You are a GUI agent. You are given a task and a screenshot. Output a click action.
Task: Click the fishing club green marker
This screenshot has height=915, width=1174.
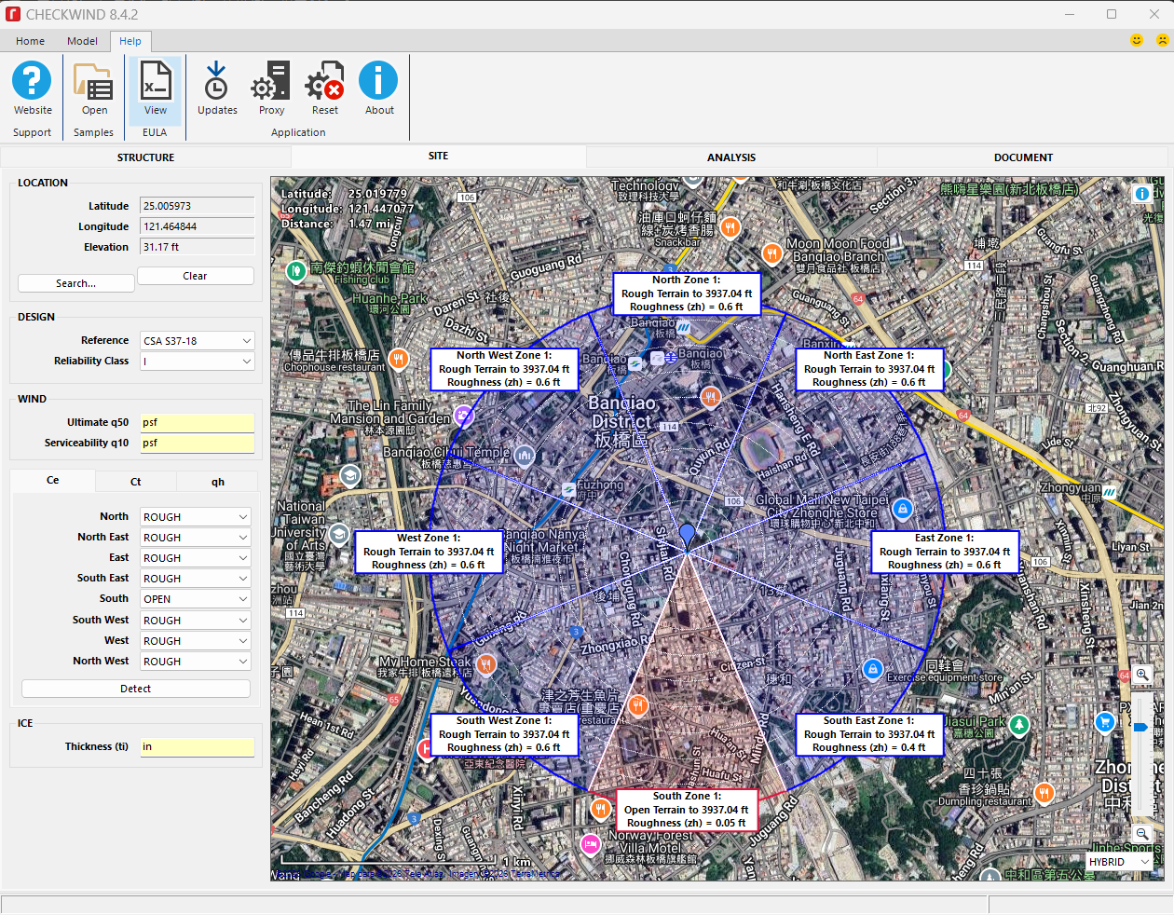coord(296,271)
